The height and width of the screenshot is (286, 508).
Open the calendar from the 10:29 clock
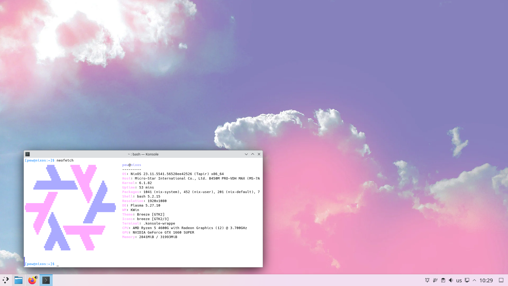pyautogui.click(x=486, y=280)
